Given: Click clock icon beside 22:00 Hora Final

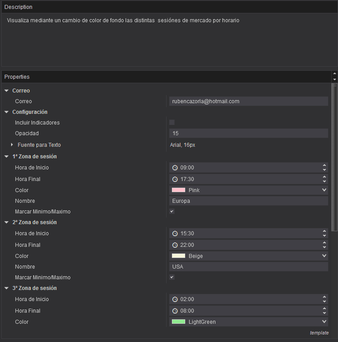Looking at the screenshot, I should pyautogui.click(x=175, y=245).
